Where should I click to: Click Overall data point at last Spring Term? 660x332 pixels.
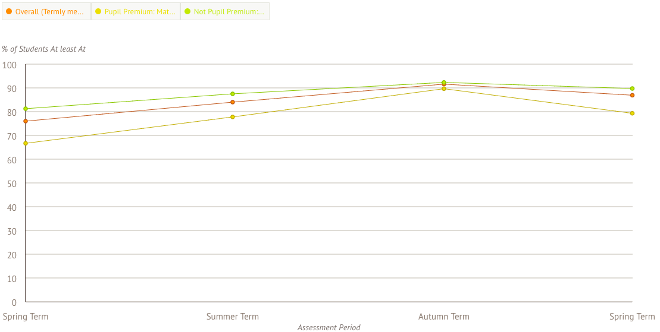632,95
